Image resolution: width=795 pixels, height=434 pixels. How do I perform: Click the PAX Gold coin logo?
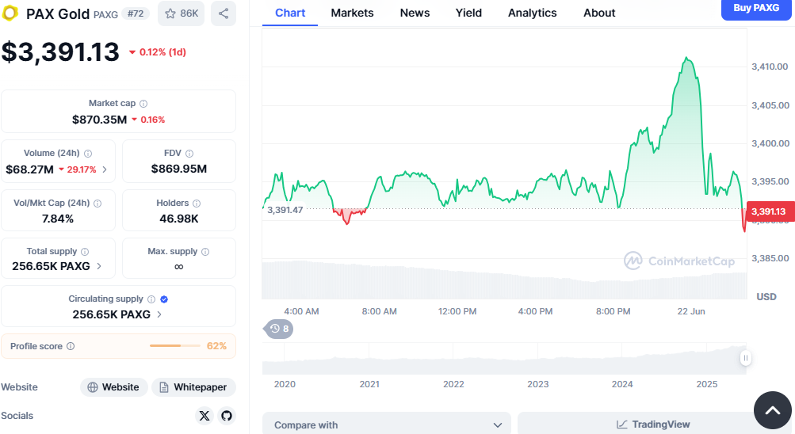tap(10, 13)
